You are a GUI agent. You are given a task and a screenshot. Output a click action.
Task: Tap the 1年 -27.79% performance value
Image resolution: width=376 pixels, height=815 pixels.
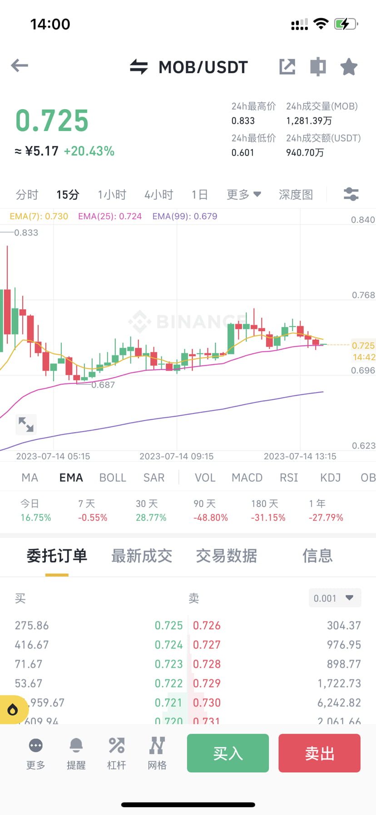[326, 518]
